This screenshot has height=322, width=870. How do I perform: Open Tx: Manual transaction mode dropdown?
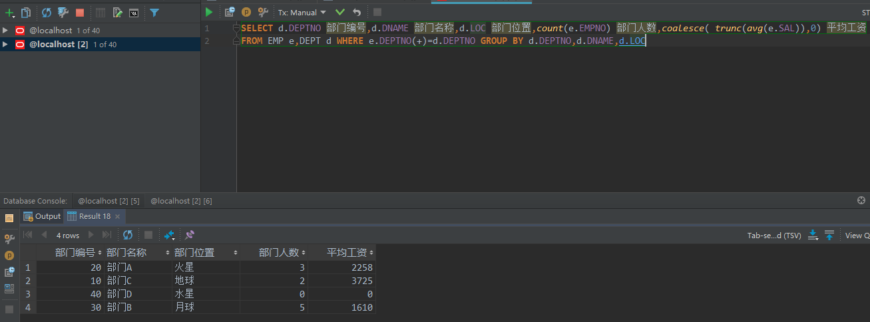pos(302,12)
